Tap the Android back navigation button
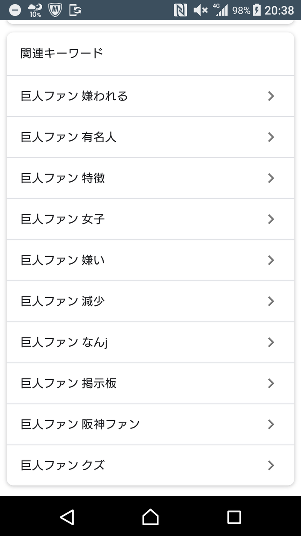Screen dimensions: 301x536 tap(67, 517)
